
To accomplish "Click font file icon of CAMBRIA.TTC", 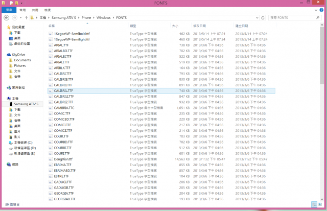I will click(50, 108).
